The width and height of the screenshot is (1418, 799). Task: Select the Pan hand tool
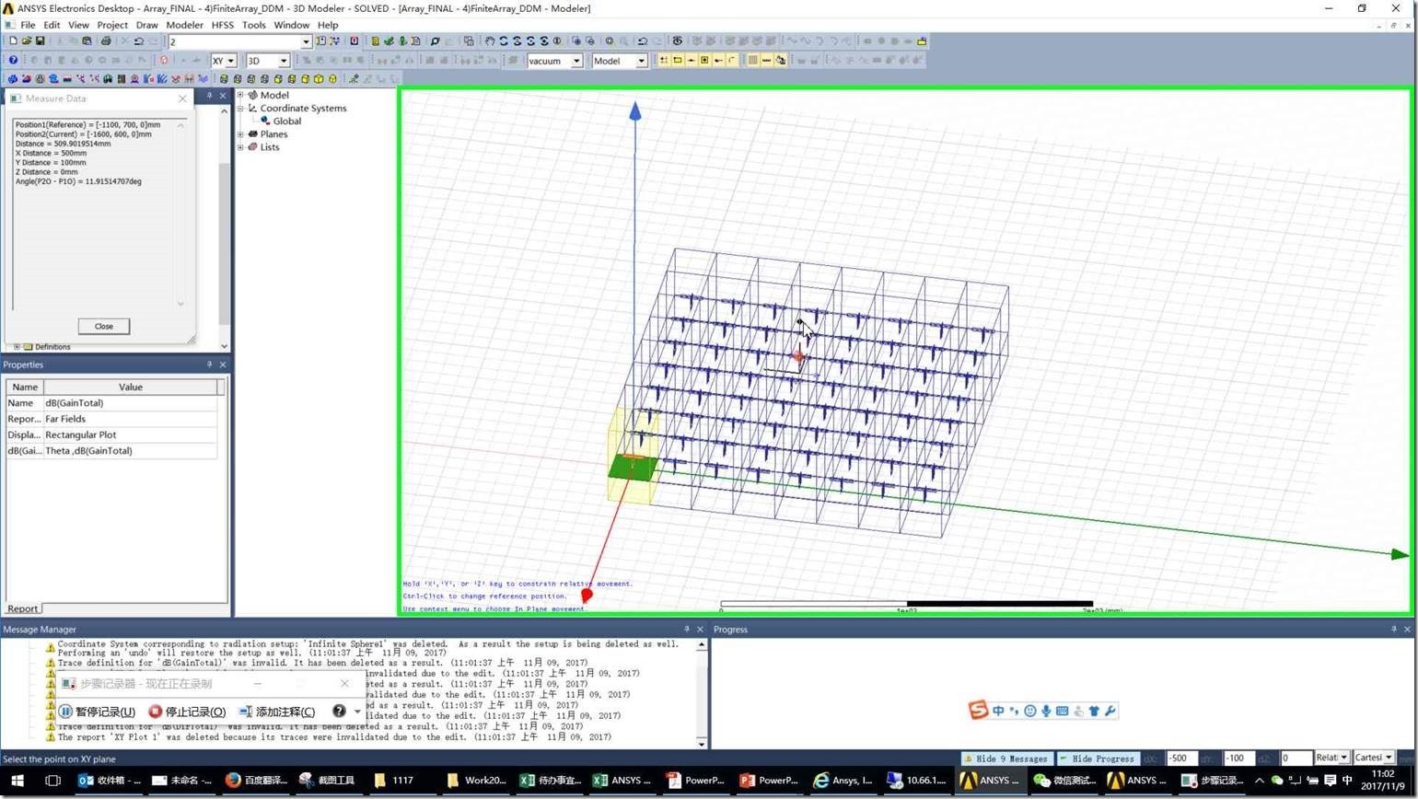click(x=490, y=41)
